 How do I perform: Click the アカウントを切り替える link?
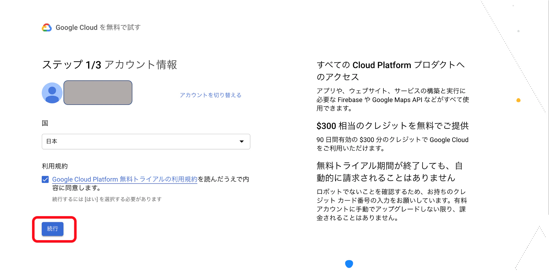(210, 95)
